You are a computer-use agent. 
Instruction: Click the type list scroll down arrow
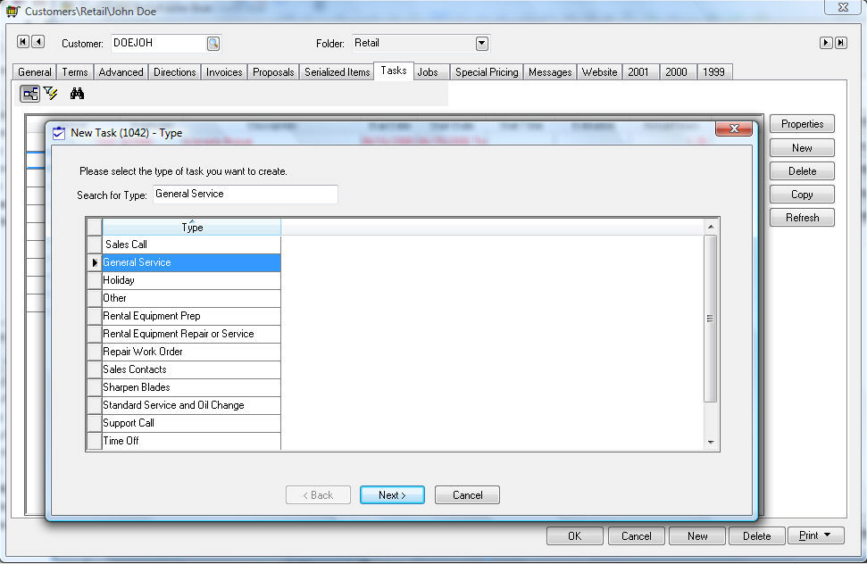point(711,443)
